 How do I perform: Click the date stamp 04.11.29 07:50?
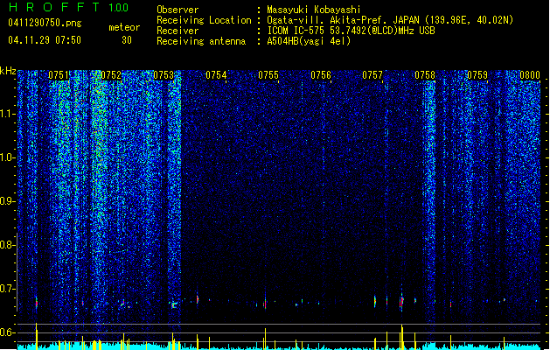(45, 40)
